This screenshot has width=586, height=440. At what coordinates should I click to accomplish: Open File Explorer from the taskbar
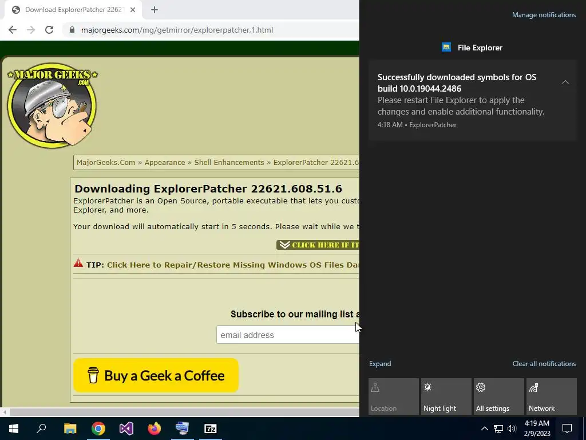click(70, 429)
